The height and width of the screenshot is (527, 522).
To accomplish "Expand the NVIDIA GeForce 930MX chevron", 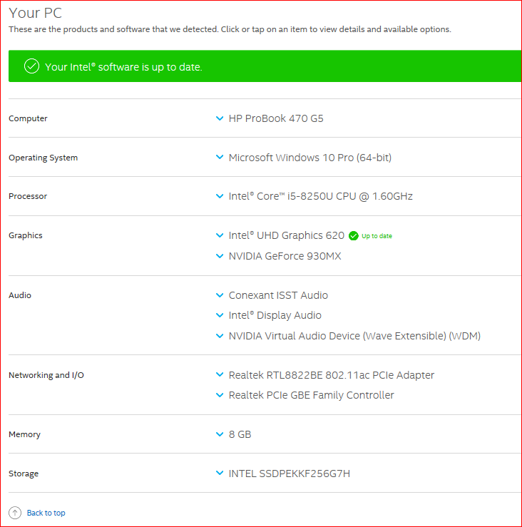I will pyautogui.click(x=220, y=256).
